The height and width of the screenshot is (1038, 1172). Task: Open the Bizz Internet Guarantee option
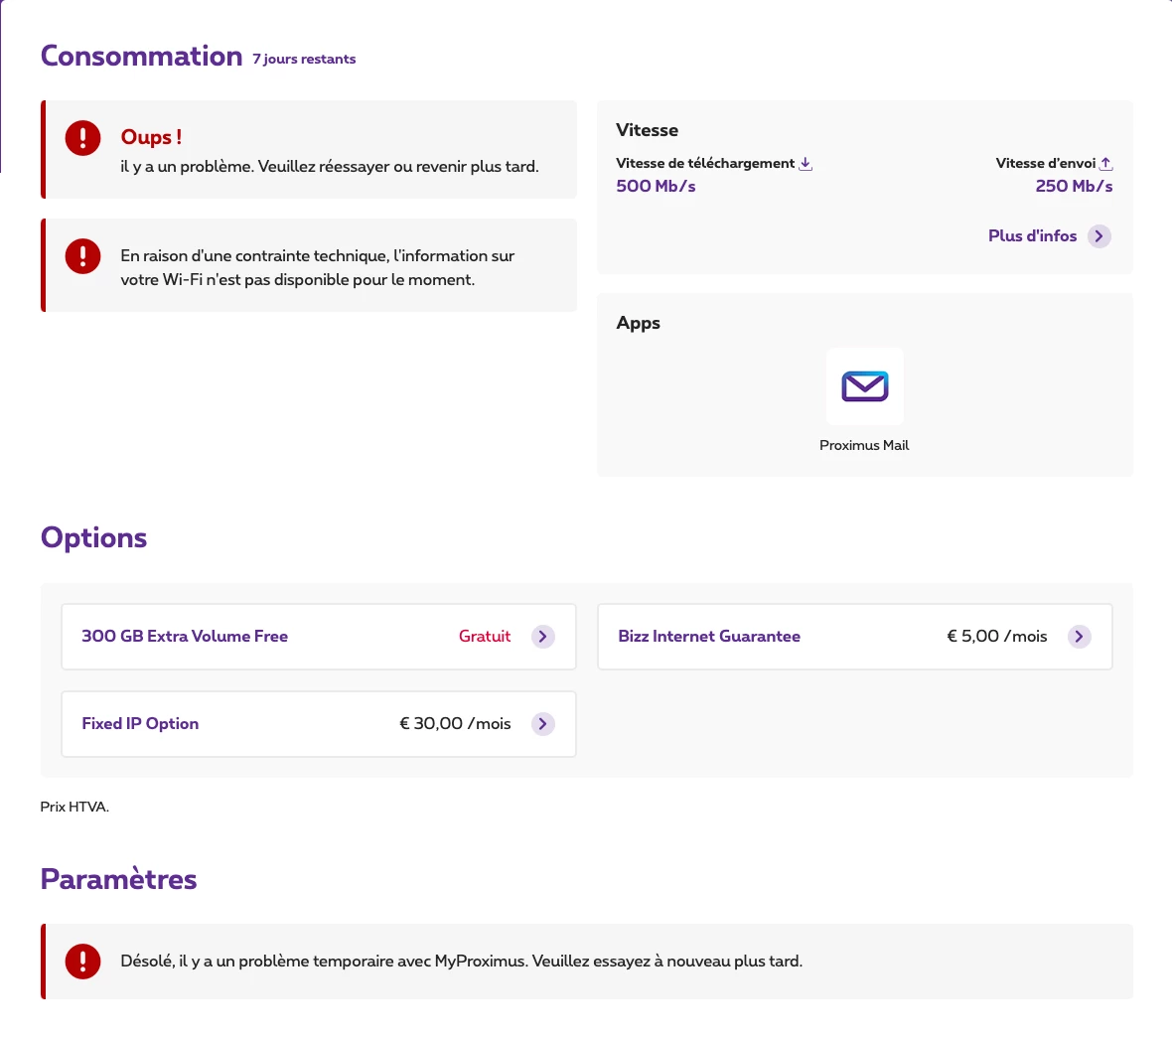point(709,637)
